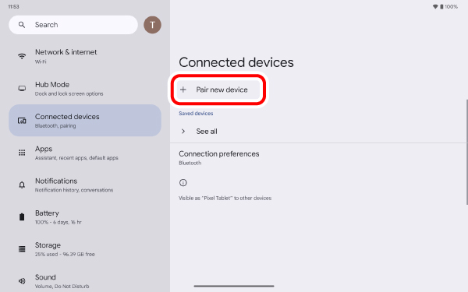Open Connection preferences

click(319, 157)
